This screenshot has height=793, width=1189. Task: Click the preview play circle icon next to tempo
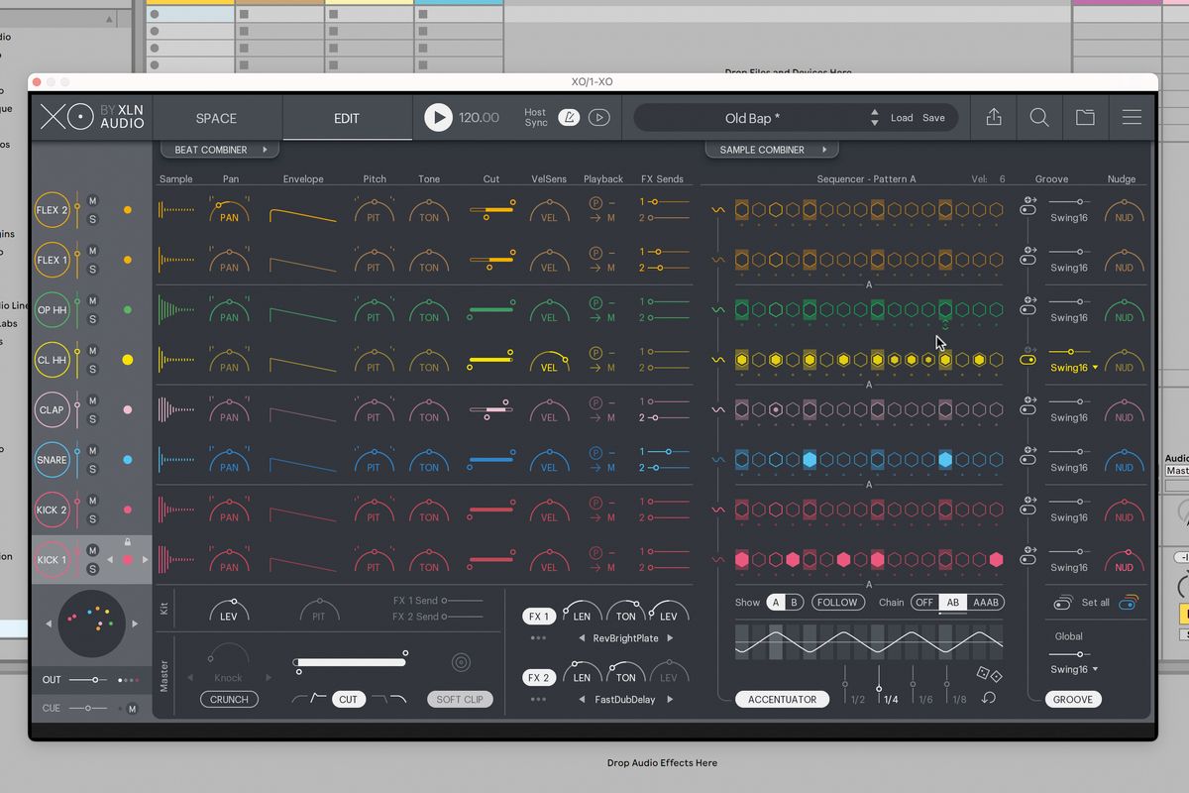(x=598, y=117)
